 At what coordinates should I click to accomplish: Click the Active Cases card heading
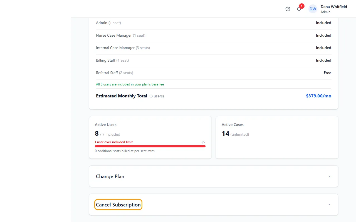(233, 125)
